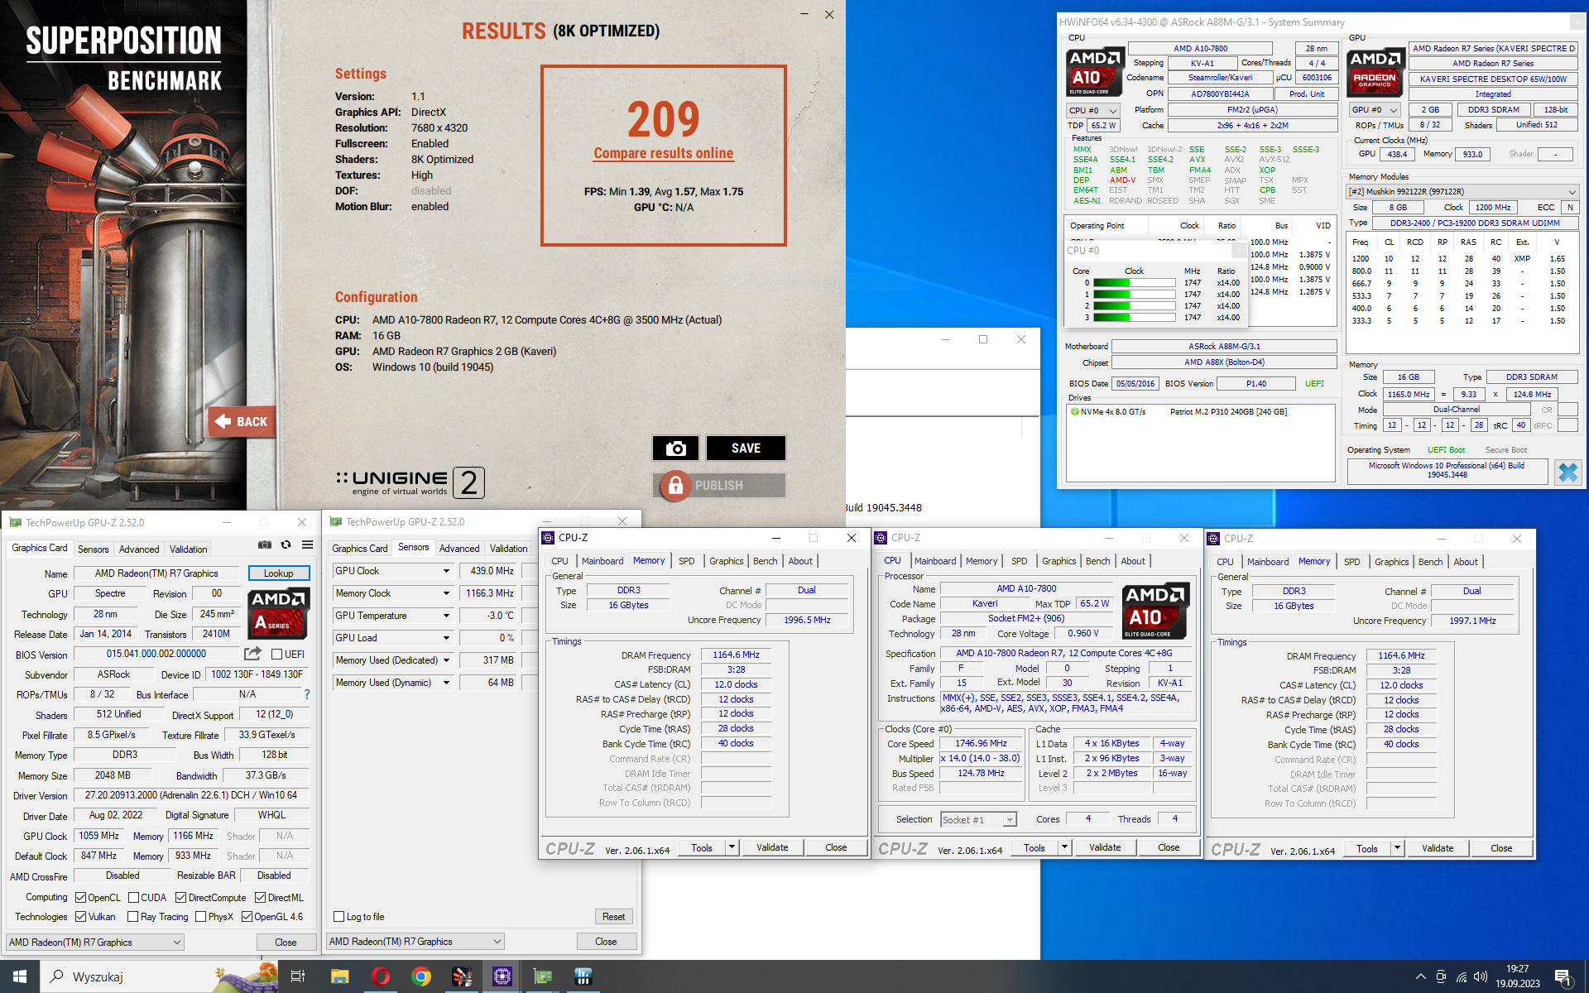The image size is (1589, 993).
Task: Open the GPU-Z hamburger menu
Action: tap(307, 544)
